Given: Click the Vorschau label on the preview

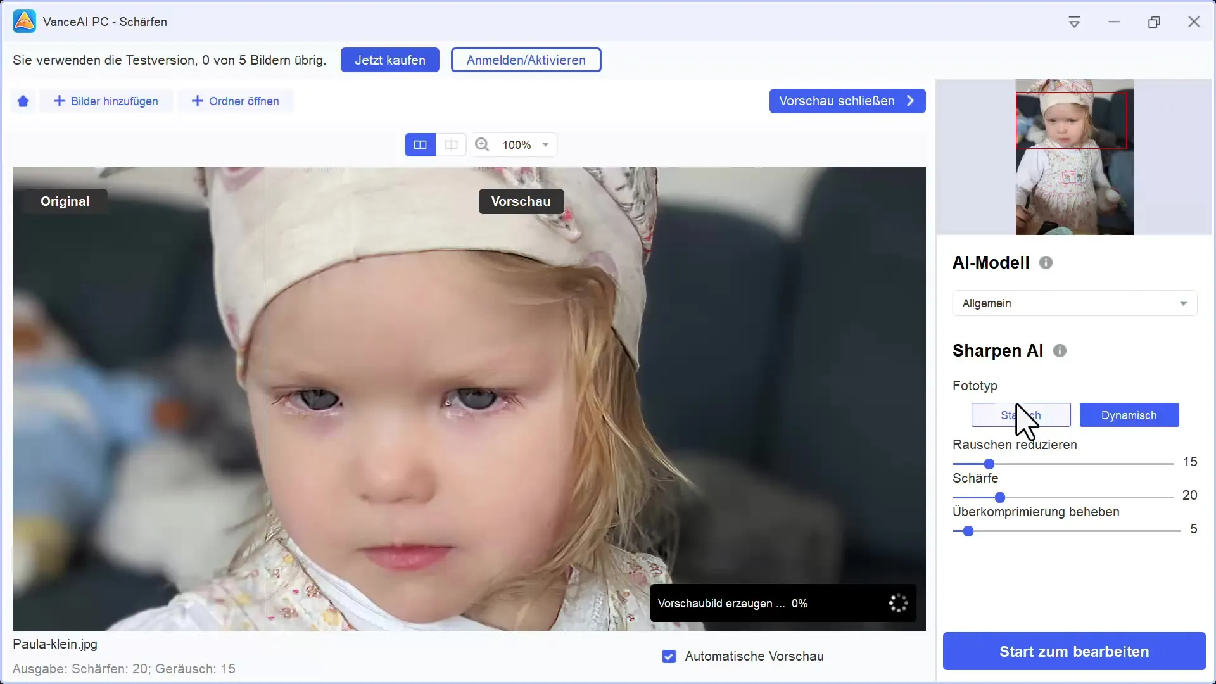Looking at the screenshot, I should click(521, 201).
